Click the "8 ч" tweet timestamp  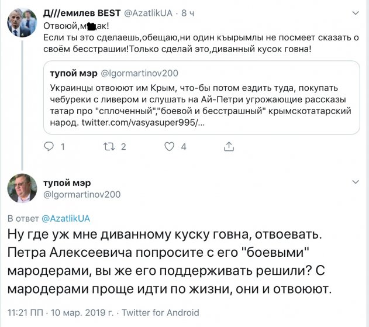pyautogui.click(x=192, y=12)
